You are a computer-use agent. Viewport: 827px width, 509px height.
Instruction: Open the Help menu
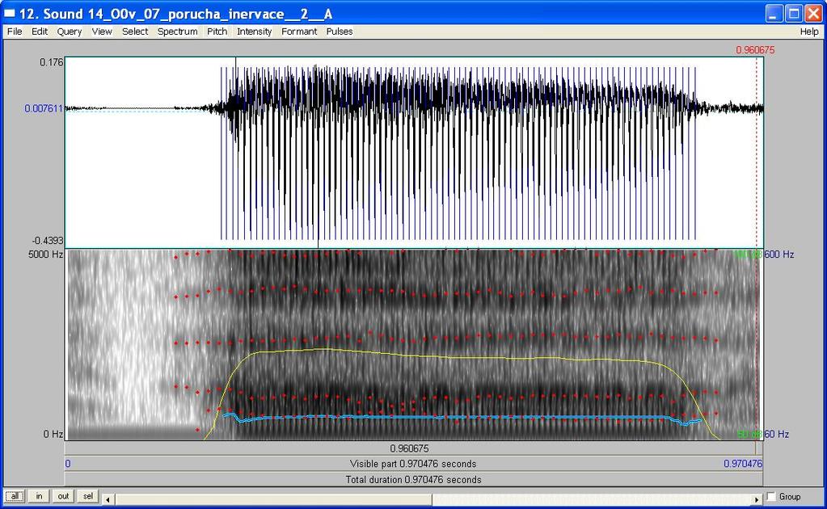point(809,32)
